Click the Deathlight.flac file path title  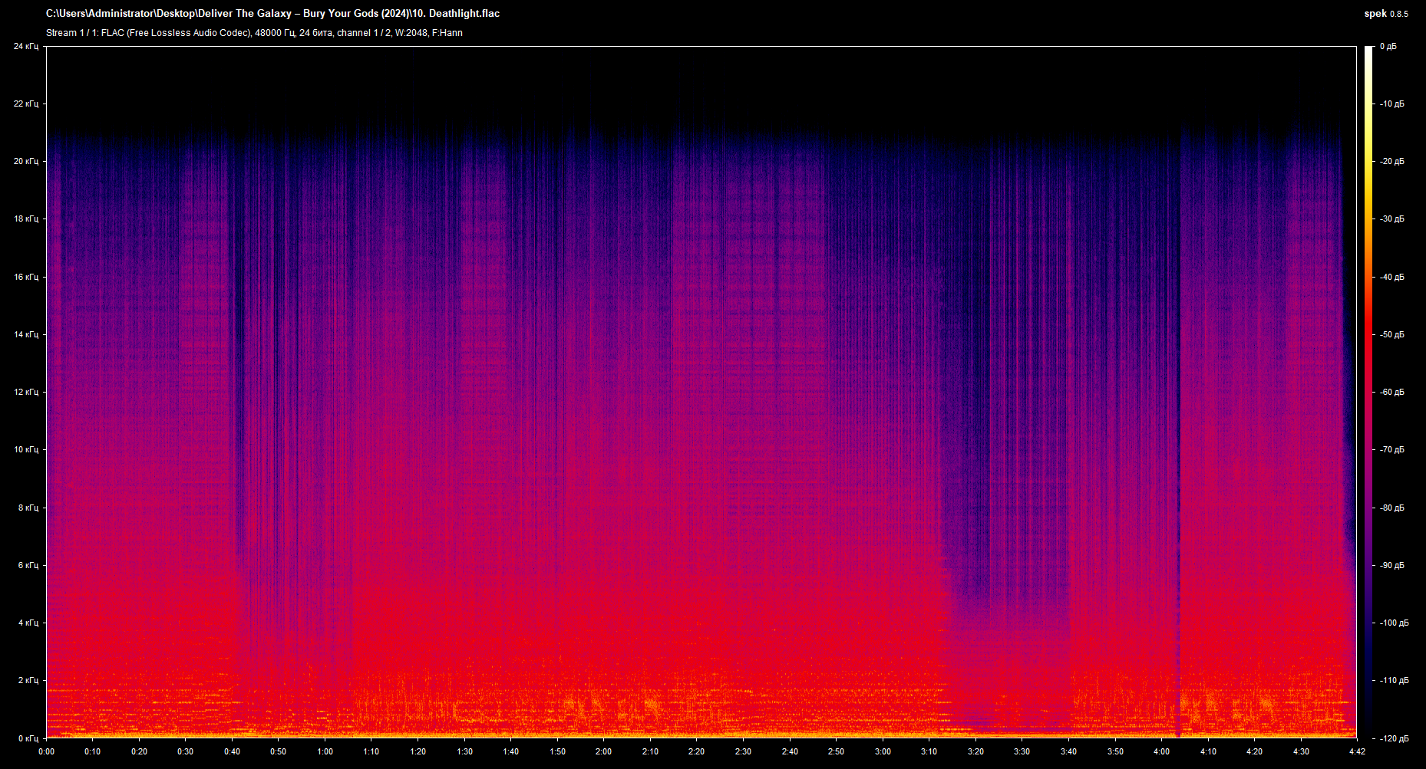(272, 14)
